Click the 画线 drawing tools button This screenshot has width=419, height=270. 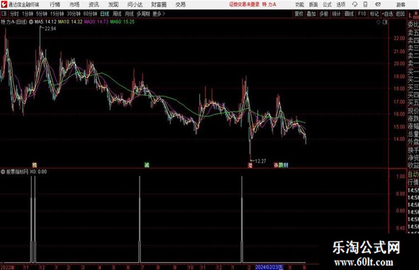pos(349,14)
